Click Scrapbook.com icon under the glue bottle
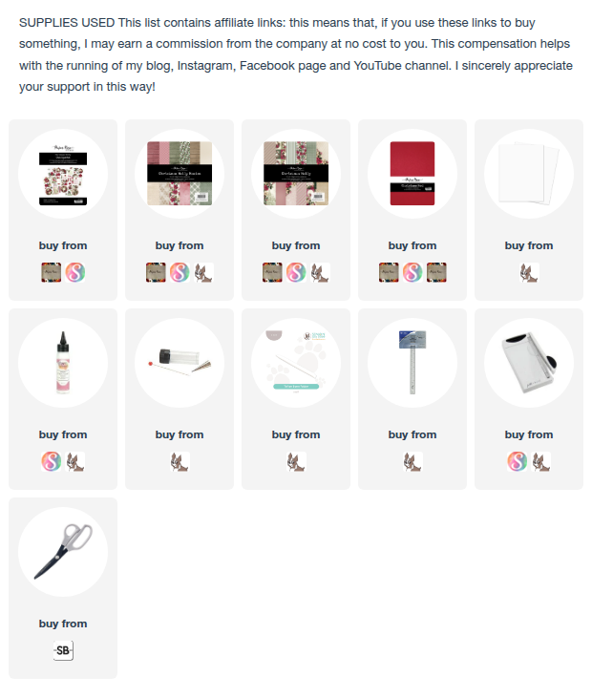 (x=52, y=461)
